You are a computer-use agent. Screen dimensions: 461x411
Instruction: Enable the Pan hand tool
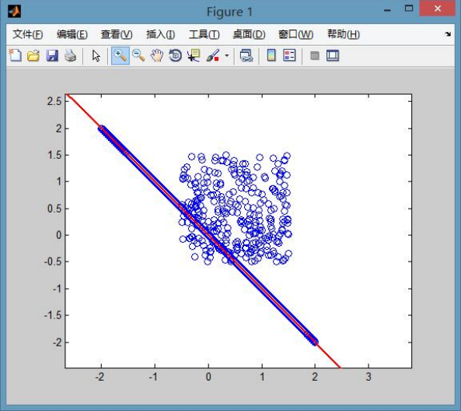157,55
